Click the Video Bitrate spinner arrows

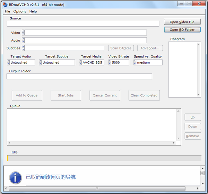(110, 62)
